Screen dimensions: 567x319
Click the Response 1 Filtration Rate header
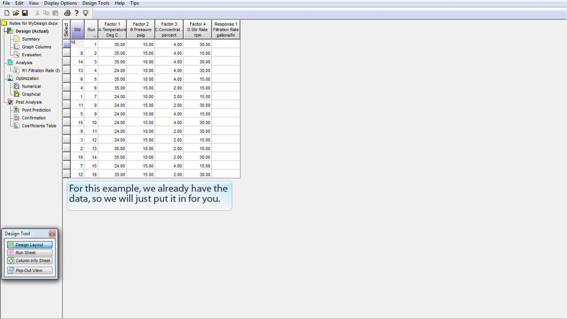[226, 30]
